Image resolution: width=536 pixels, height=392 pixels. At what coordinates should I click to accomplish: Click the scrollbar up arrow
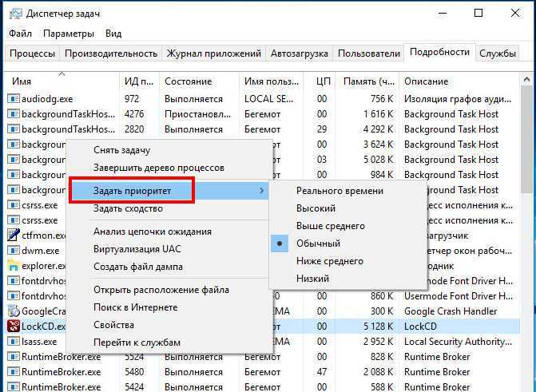pyautogui.click(x=526, y=80)
